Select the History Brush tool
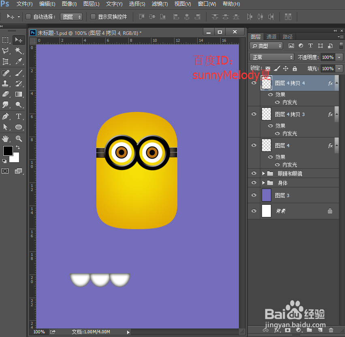Screen dimensions: 345x337 pyautogui.click(x=19, y=84)
